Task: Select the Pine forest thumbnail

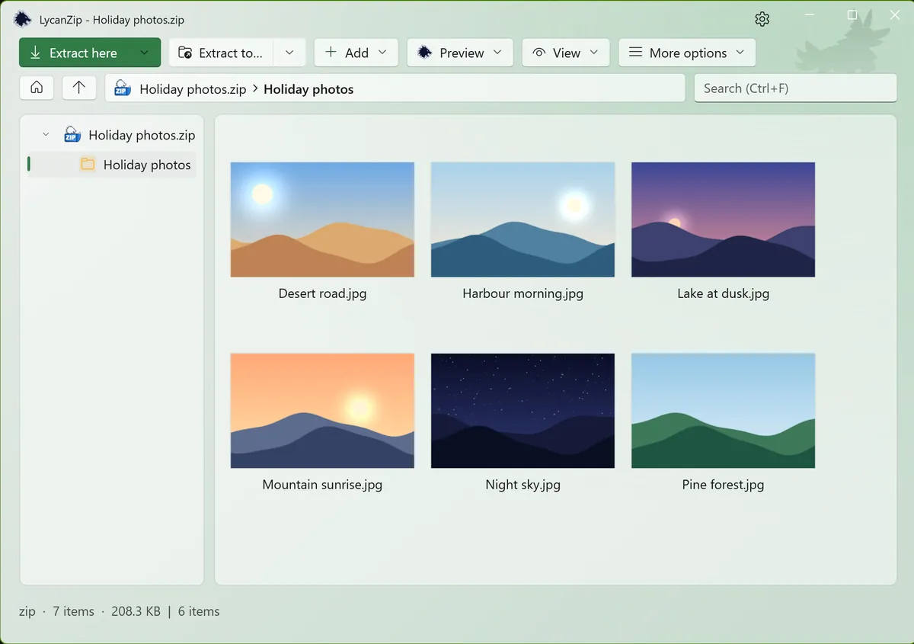Action: tap(723, 411)
